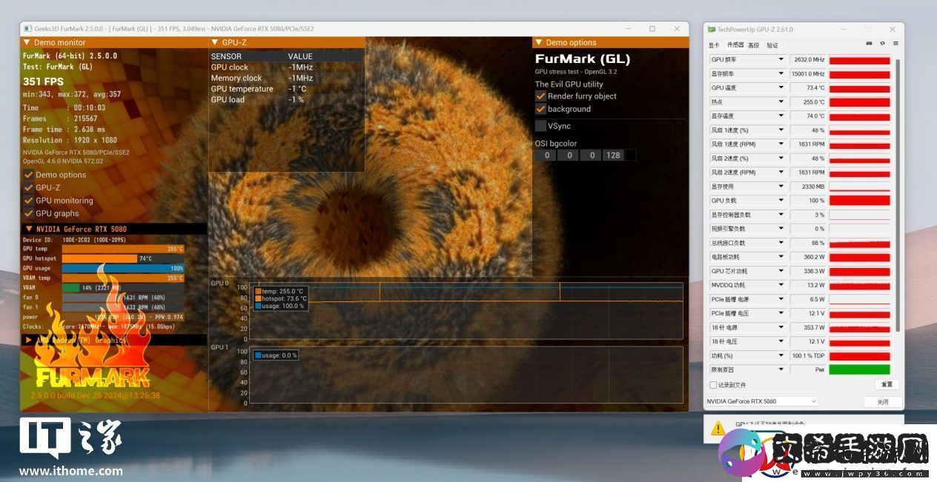
Task: Maximize the FurMark window
Action: (x=652, y=29)
